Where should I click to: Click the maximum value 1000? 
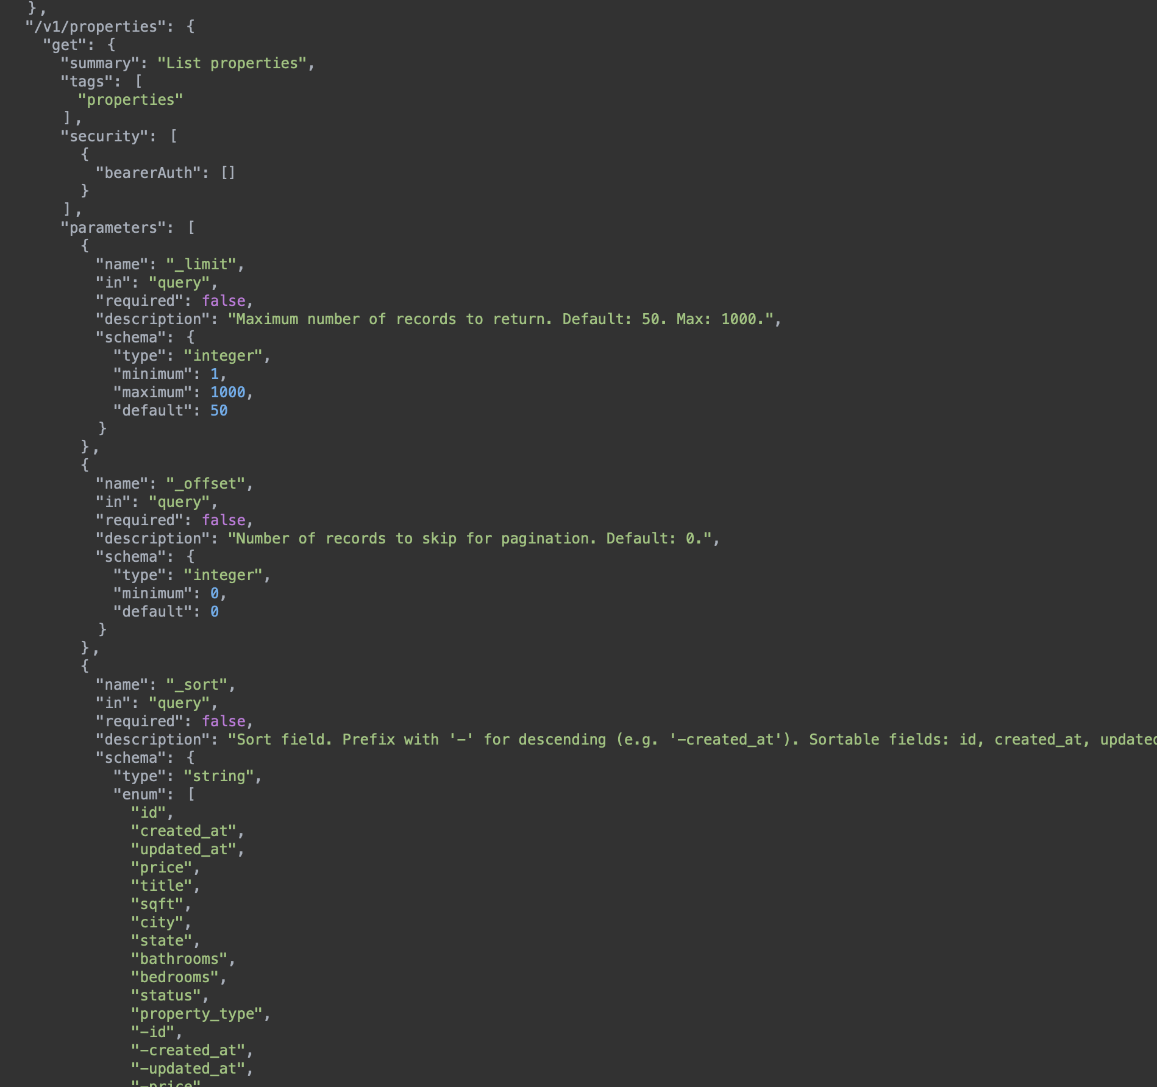pyautogui.click(x=227, y=392)
